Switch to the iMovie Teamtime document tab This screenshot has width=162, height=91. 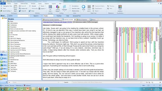click(83, 20)
